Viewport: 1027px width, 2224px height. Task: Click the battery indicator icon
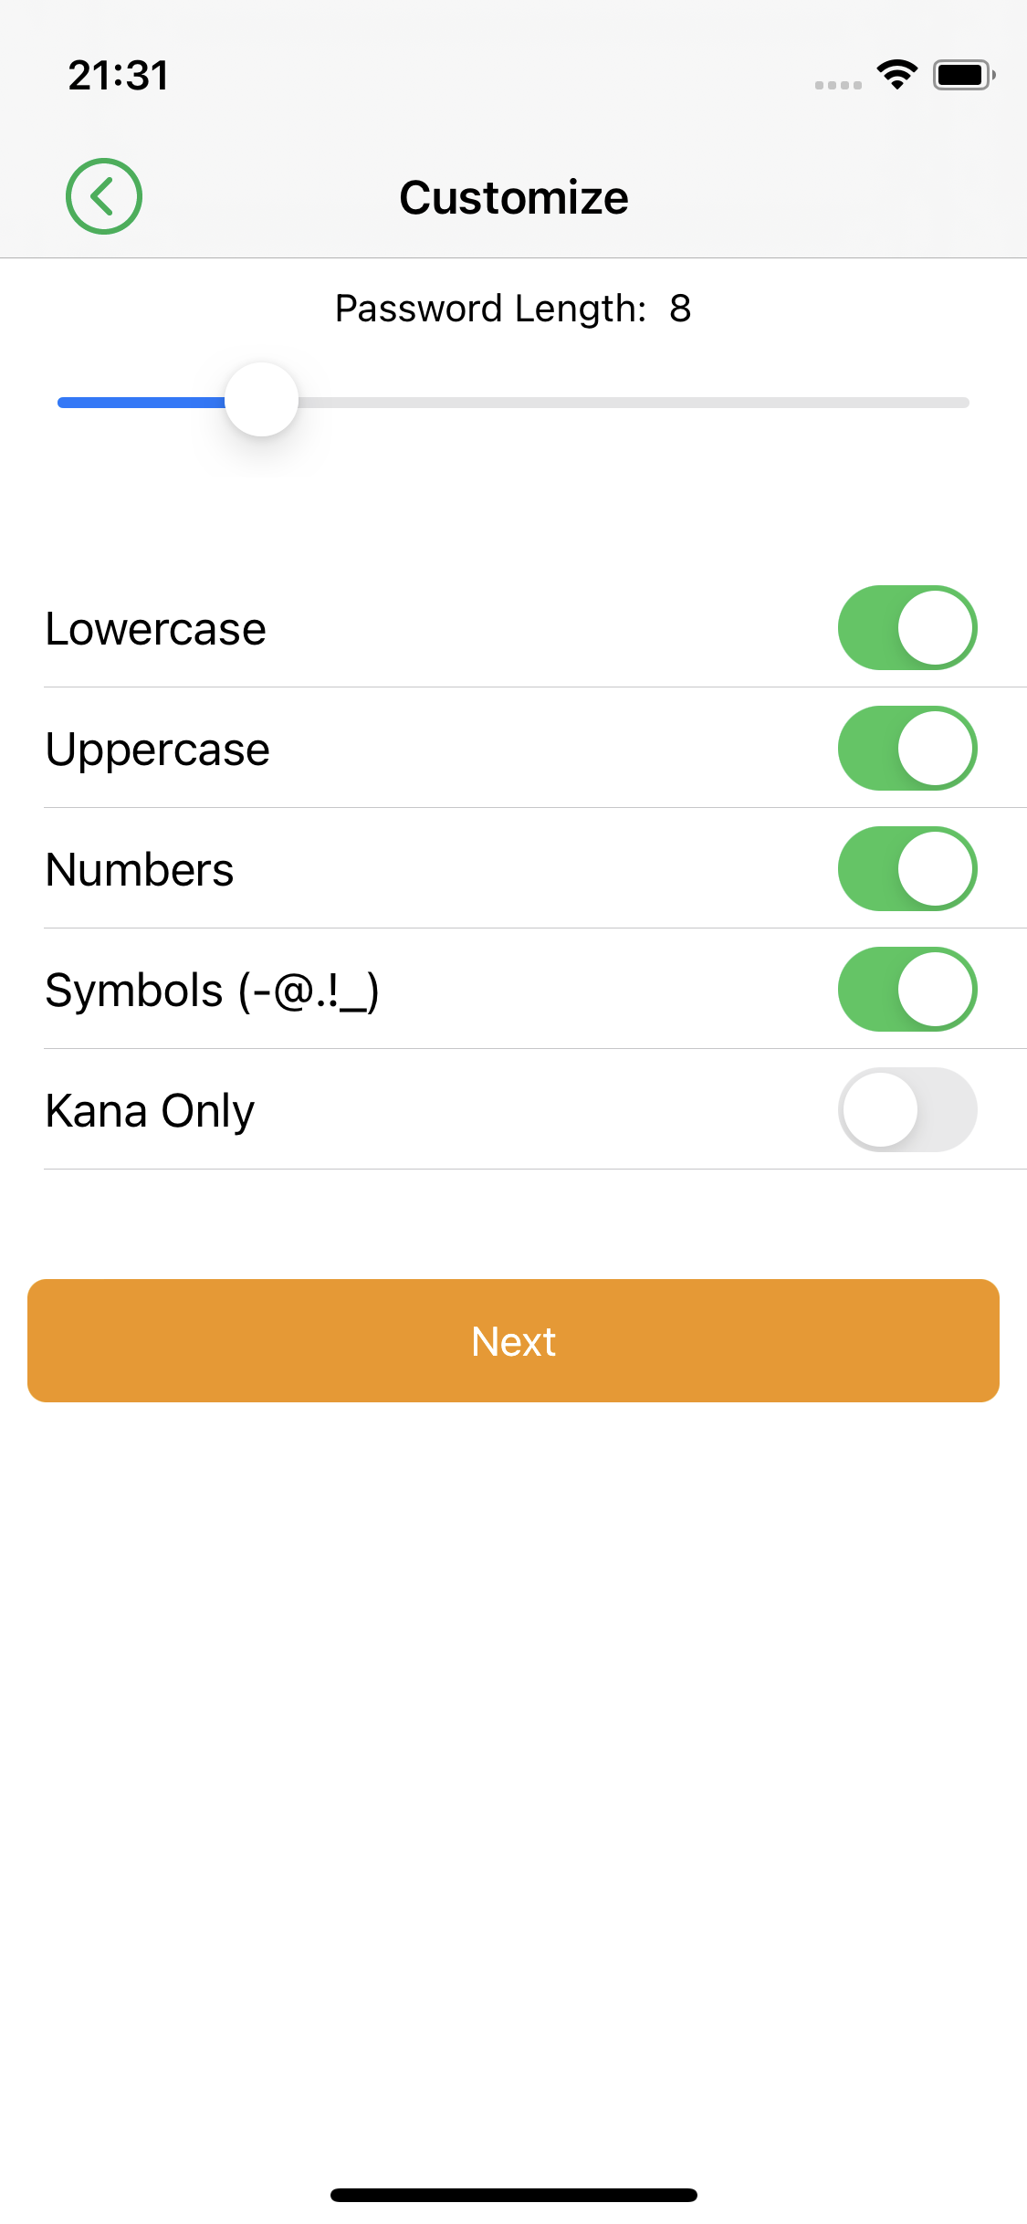click(x=963, y=75)
